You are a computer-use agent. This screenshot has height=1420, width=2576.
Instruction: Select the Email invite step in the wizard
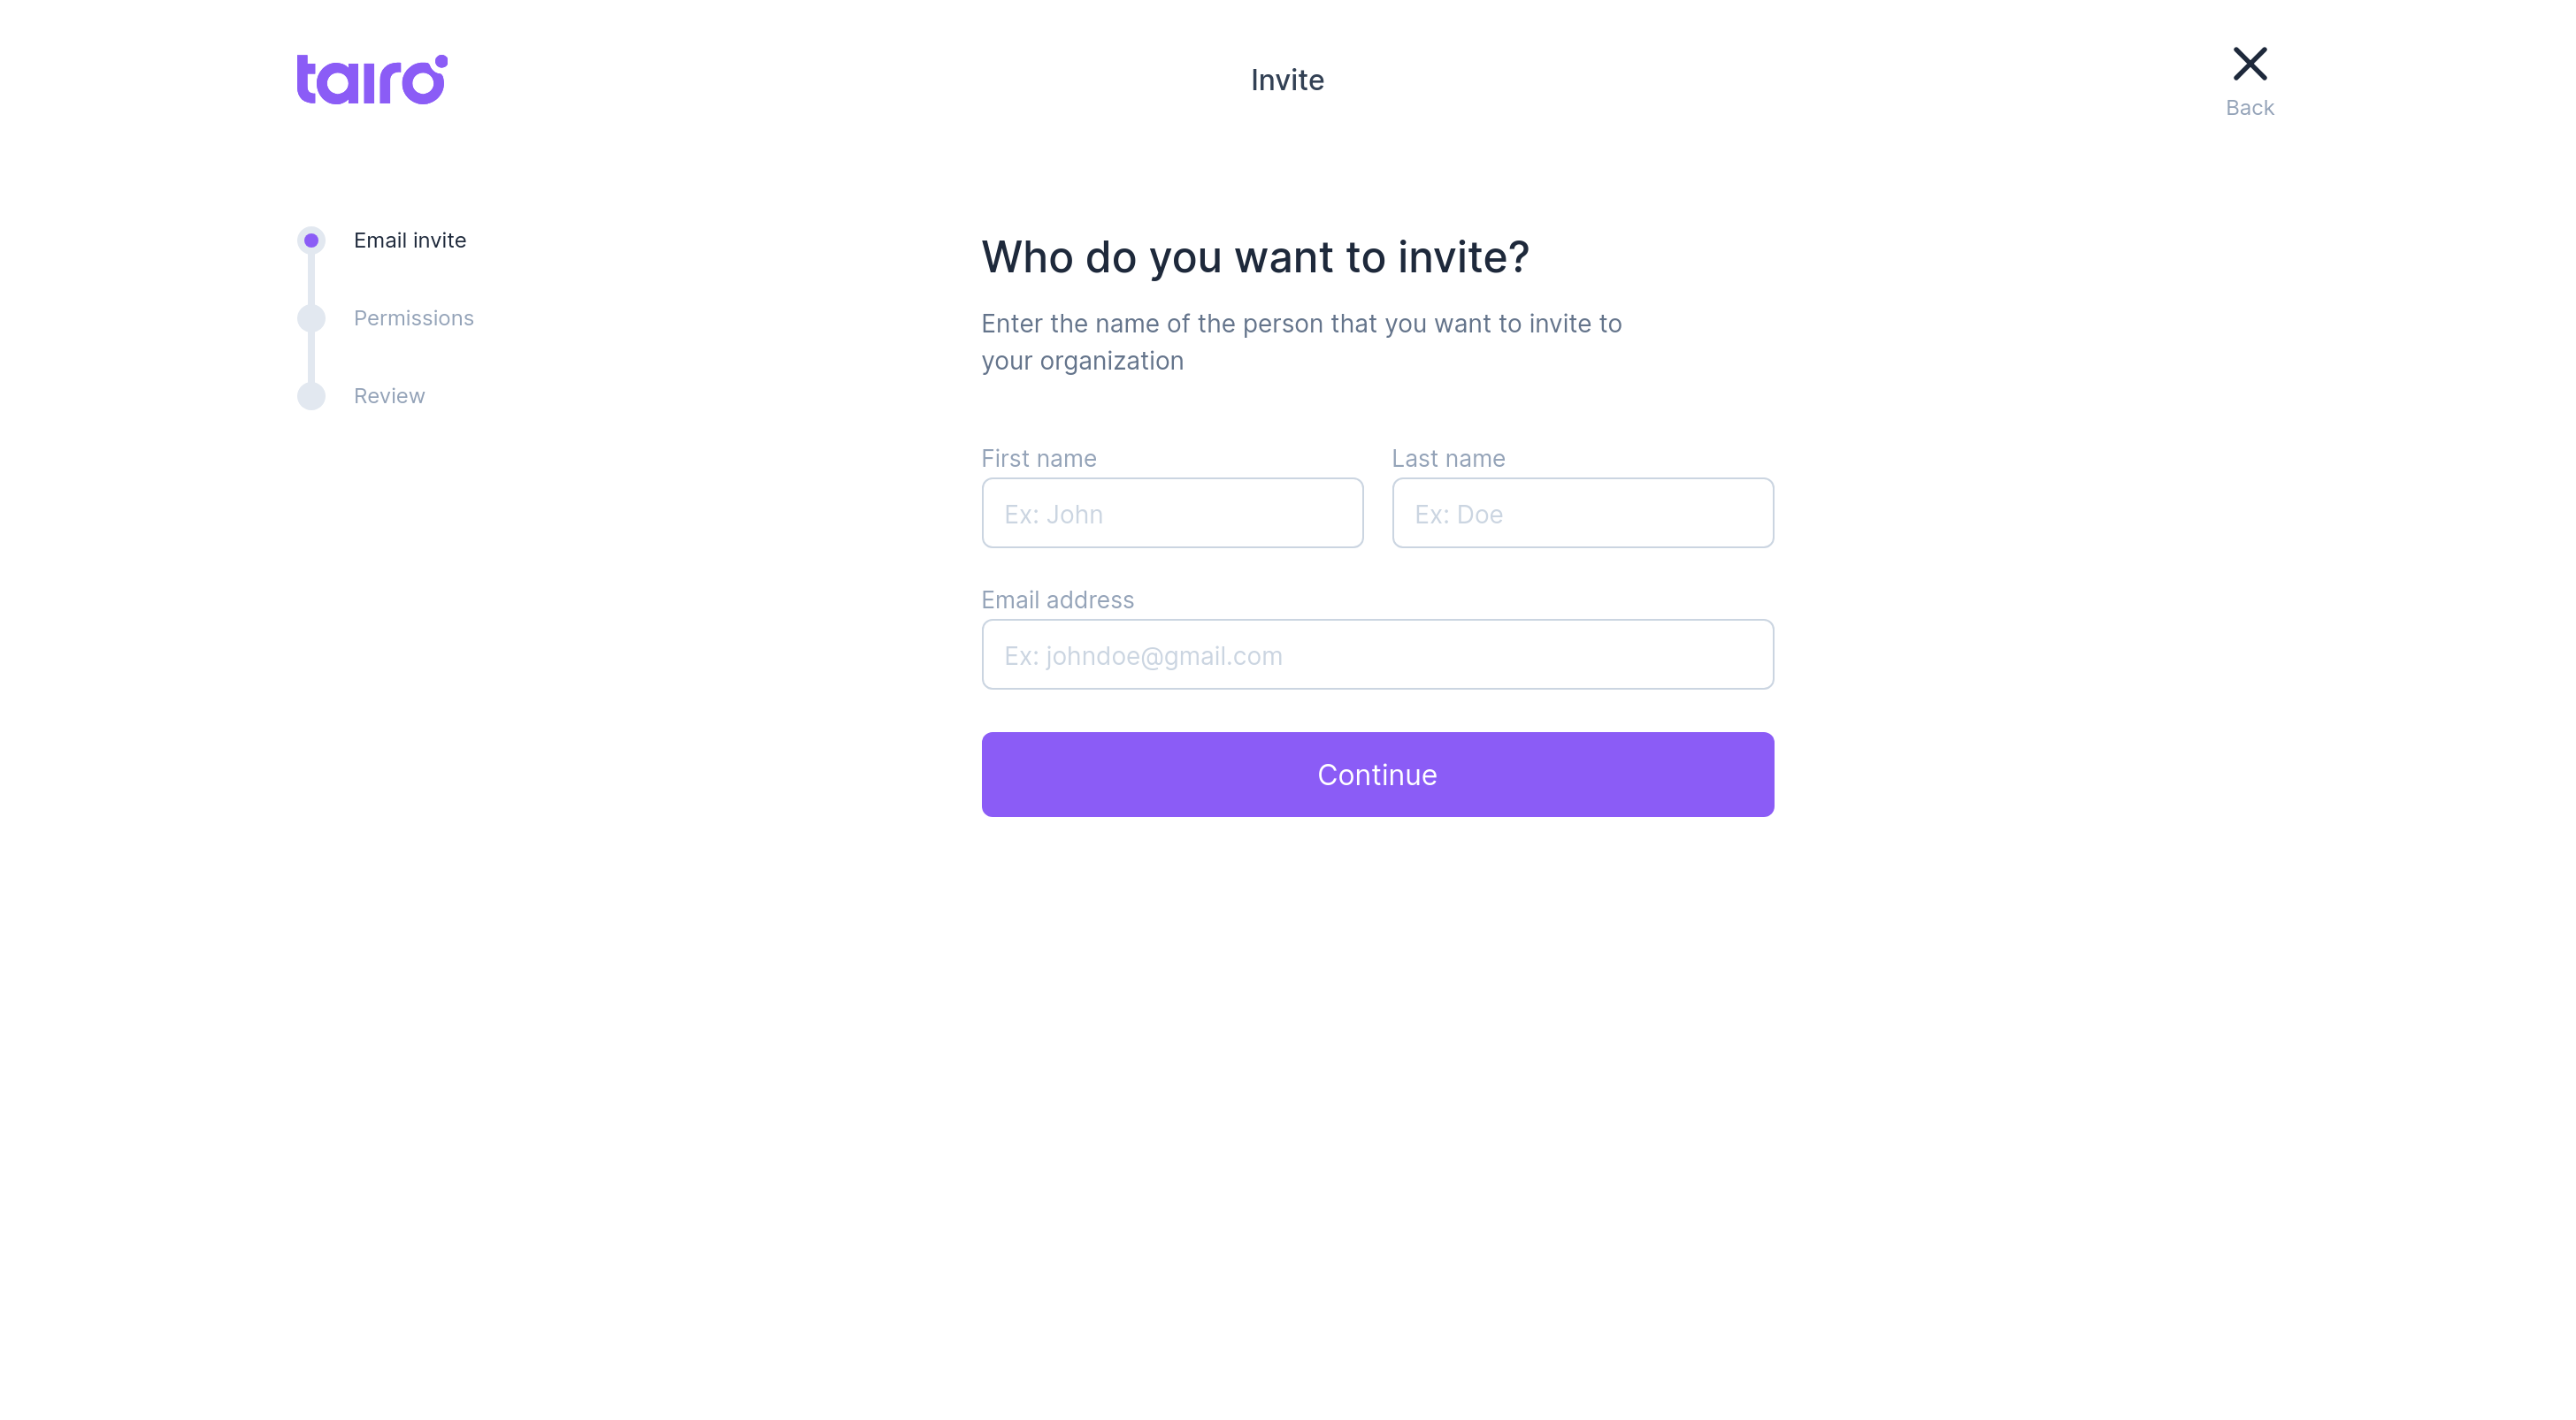pyautogui.click(x=409, y=240)
